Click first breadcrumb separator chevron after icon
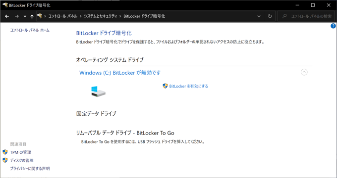 click(x=45, y=16)
